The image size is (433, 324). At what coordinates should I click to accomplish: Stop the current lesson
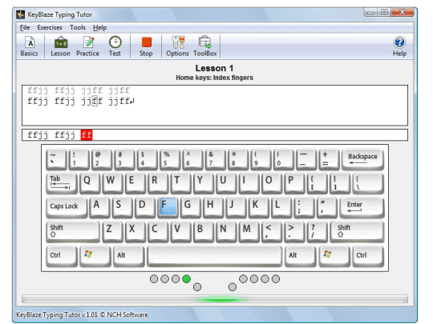coord(146,46)
